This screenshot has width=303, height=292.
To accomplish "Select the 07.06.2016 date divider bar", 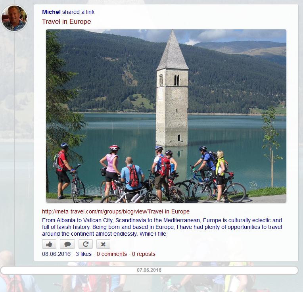I will coord(149,270).
